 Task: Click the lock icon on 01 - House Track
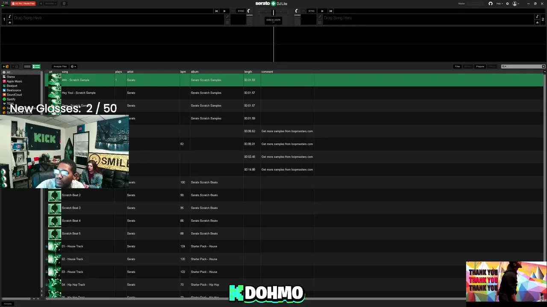click(x=47, y=246)
